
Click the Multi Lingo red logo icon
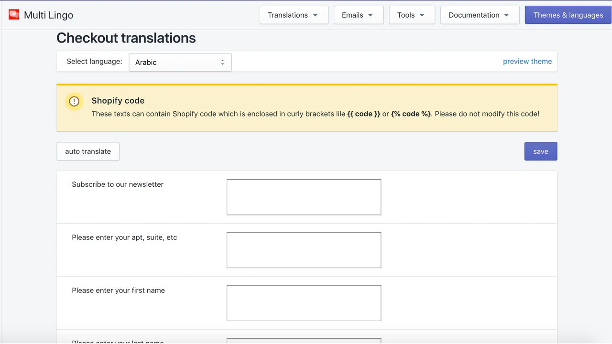pos(14,14)
